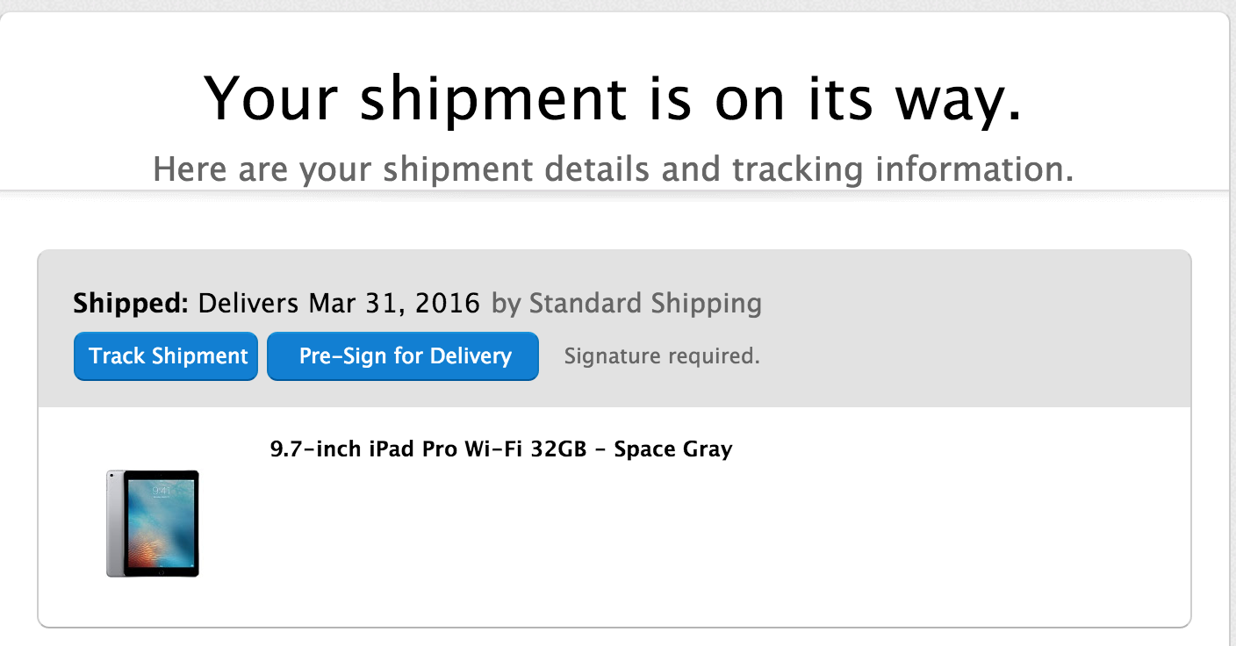Click the "by Standard Shipping" text
This screenshot has height=646, width=1236.
[x=626, y=304]
